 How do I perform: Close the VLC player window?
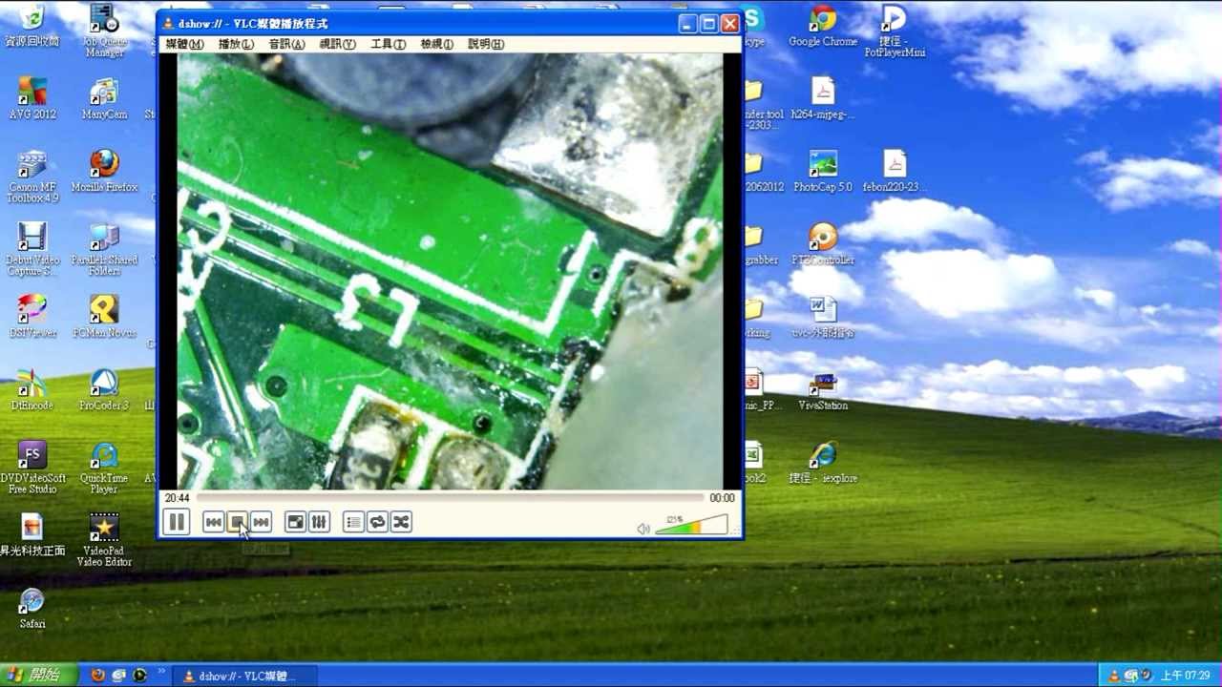pyautogui.click(x=729, y=24)
